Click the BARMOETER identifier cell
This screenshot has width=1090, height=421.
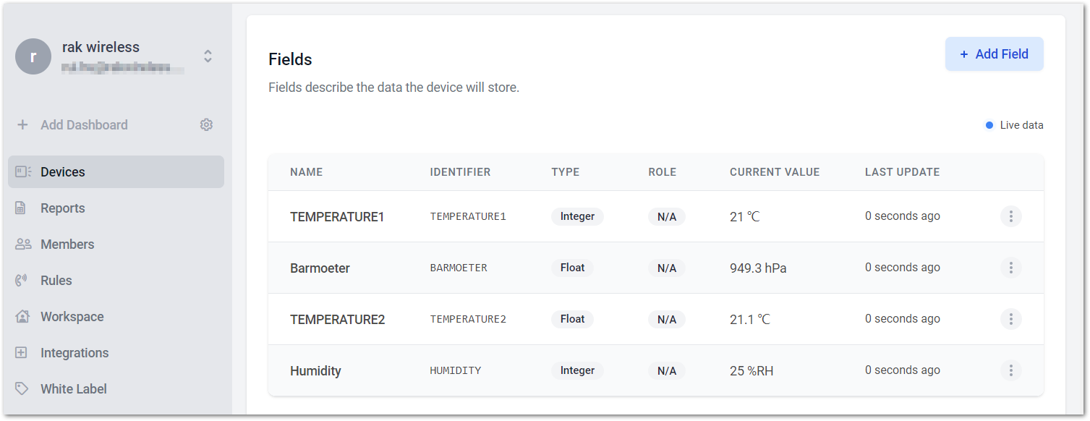tap(459, 268)
